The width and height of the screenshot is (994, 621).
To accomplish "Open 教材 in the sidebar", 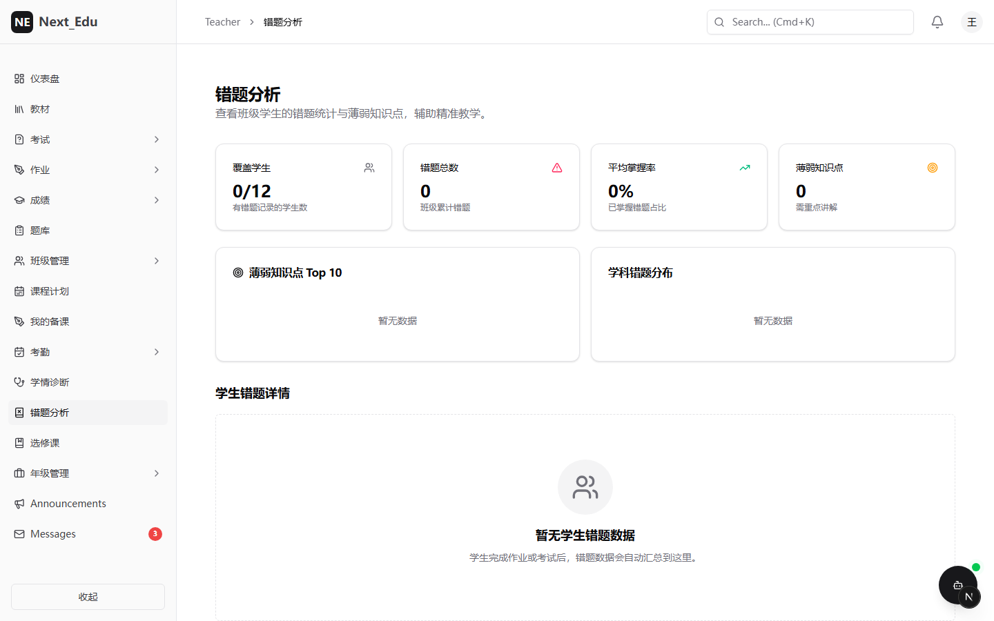I will (x=88, y=109).
